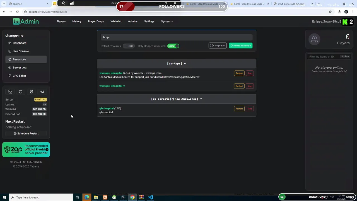Expand the System dropdown menu
This screenshot has height=201, width=357.
point(167,21)
